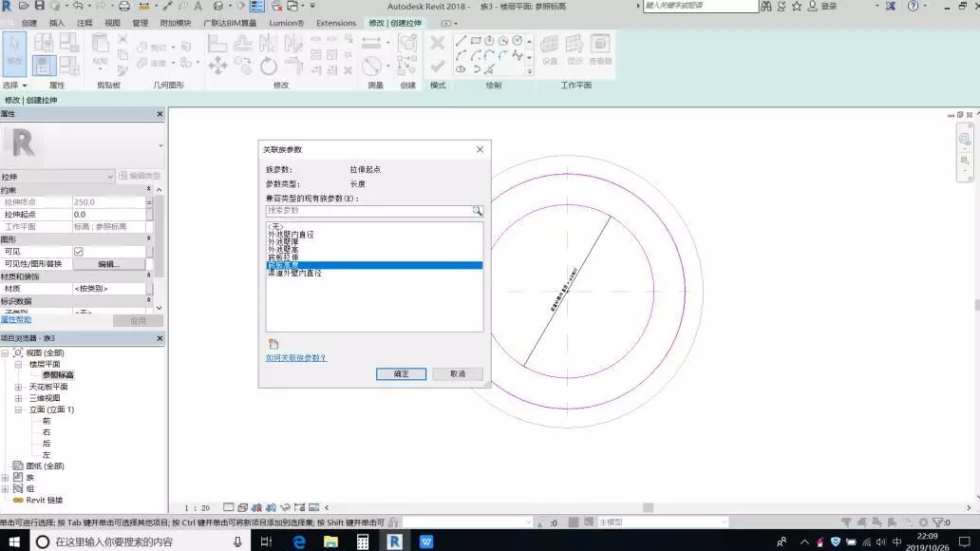Click the 搜索参数 search field in the dialog
Screen dimensions: 980x551
[368, 211]
